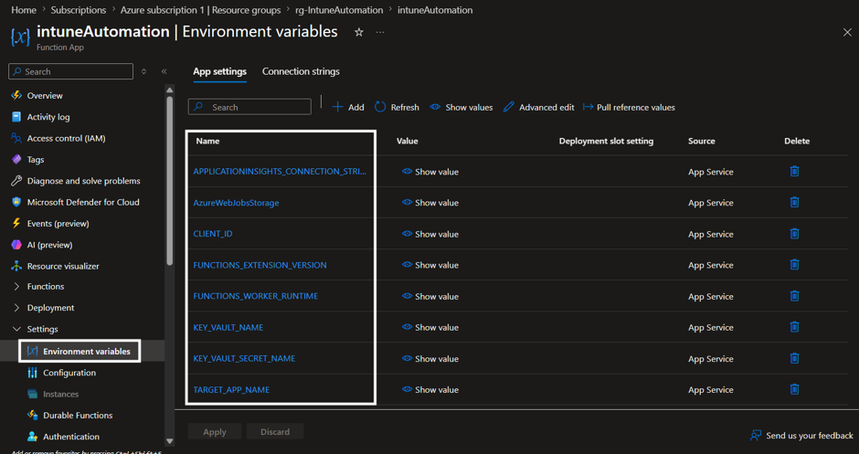Click the trash icon for KEY_VAULT_NAME

tap(794, 327)
